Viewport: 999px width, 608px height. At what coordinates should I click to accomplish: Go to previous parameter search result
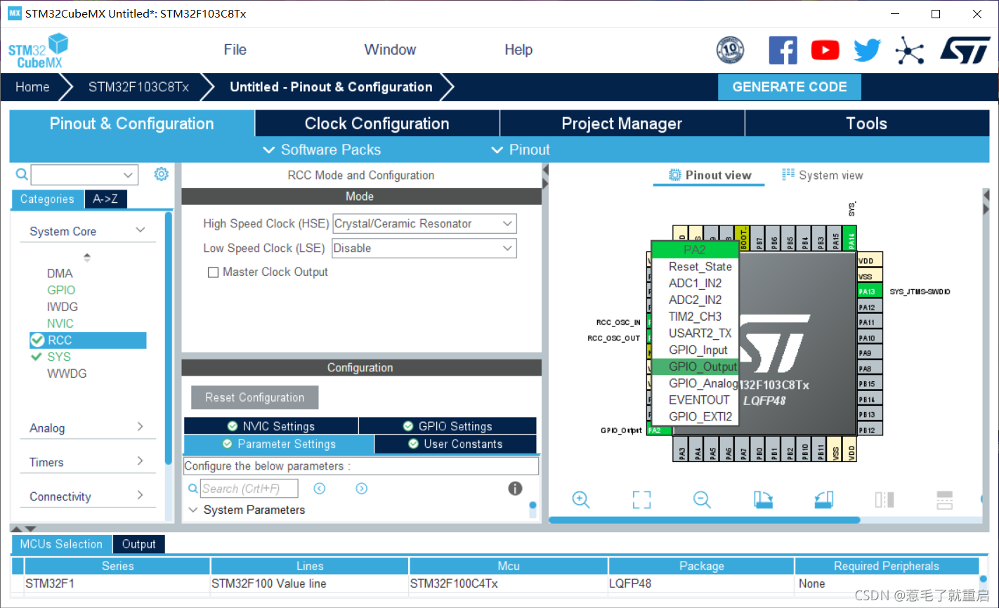pos(320,489)
